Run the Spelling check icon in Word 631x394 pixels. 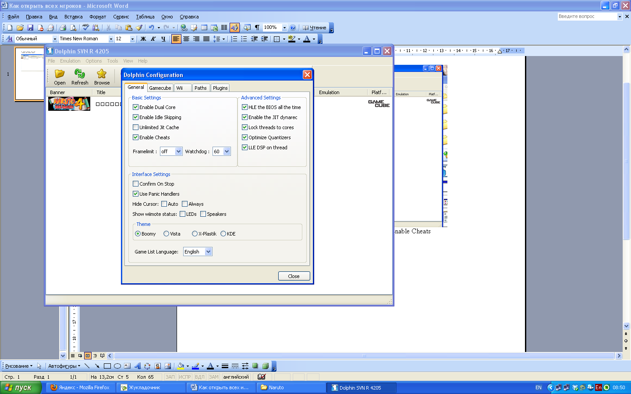[x=85, y=28]
